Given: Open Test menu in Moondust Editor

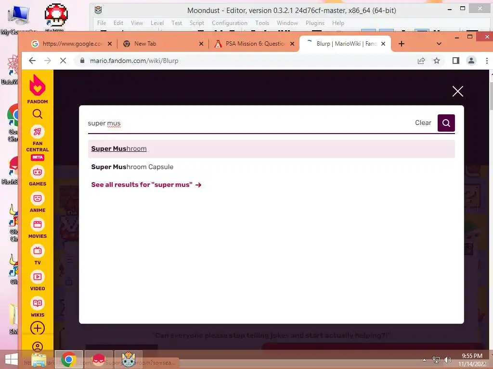Looking at the screenshot, I should tap(176, 23).
